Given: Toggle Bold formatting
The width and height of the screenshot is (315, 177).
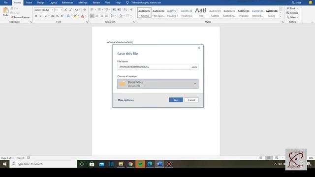Looking at the screenshot, I should click(x=36, y=16).
